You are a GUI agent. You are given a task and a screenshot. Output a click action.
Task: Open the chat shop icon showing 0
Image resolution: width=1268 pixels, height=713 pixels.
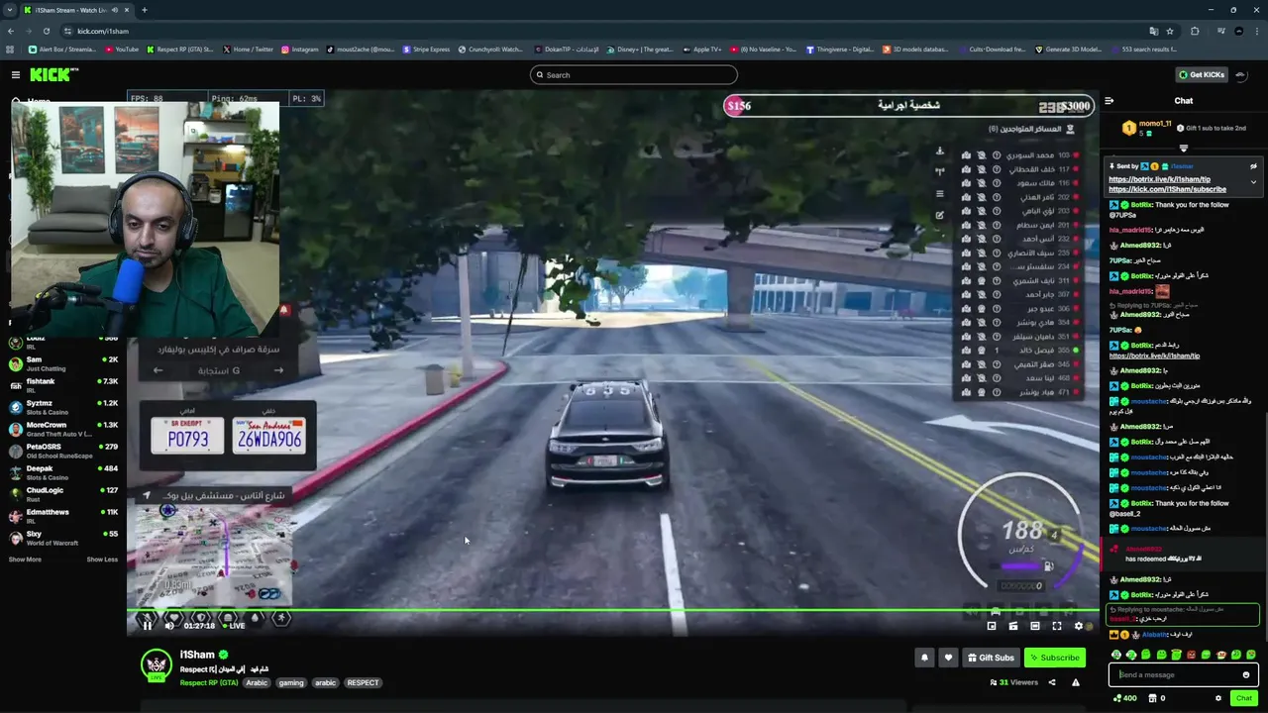[1157, 698]
